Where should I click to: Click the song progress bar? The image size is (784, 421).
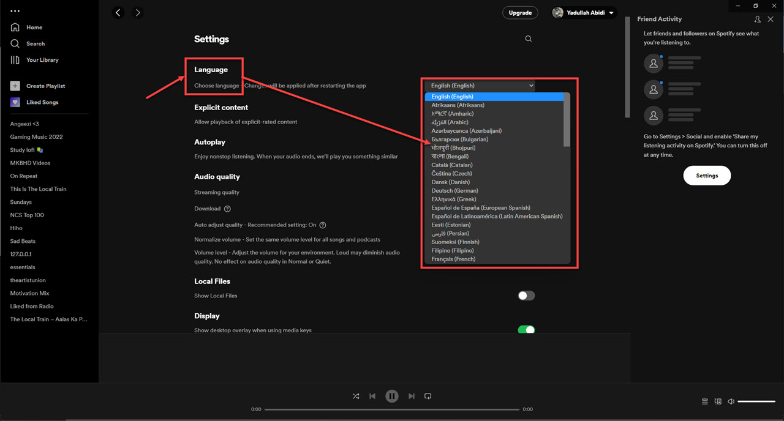pos(392,409)
